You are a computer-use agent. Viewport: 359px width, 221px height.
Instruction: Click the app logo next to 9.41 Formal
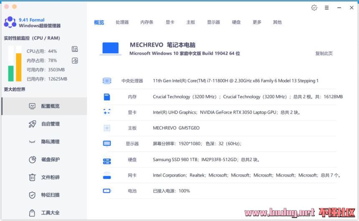10,22
